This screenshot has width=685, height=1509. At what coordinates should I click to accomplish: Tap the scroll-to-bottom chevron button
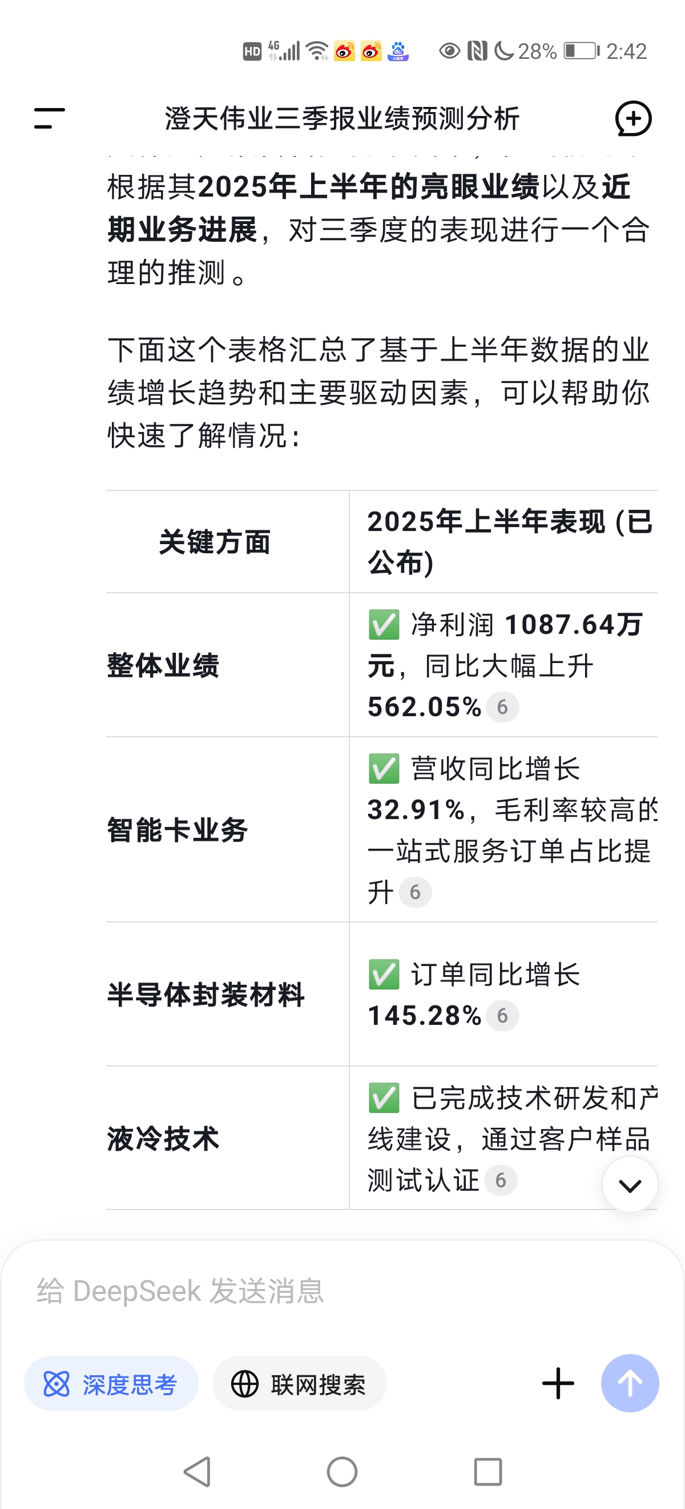[x=630, y=1184]
